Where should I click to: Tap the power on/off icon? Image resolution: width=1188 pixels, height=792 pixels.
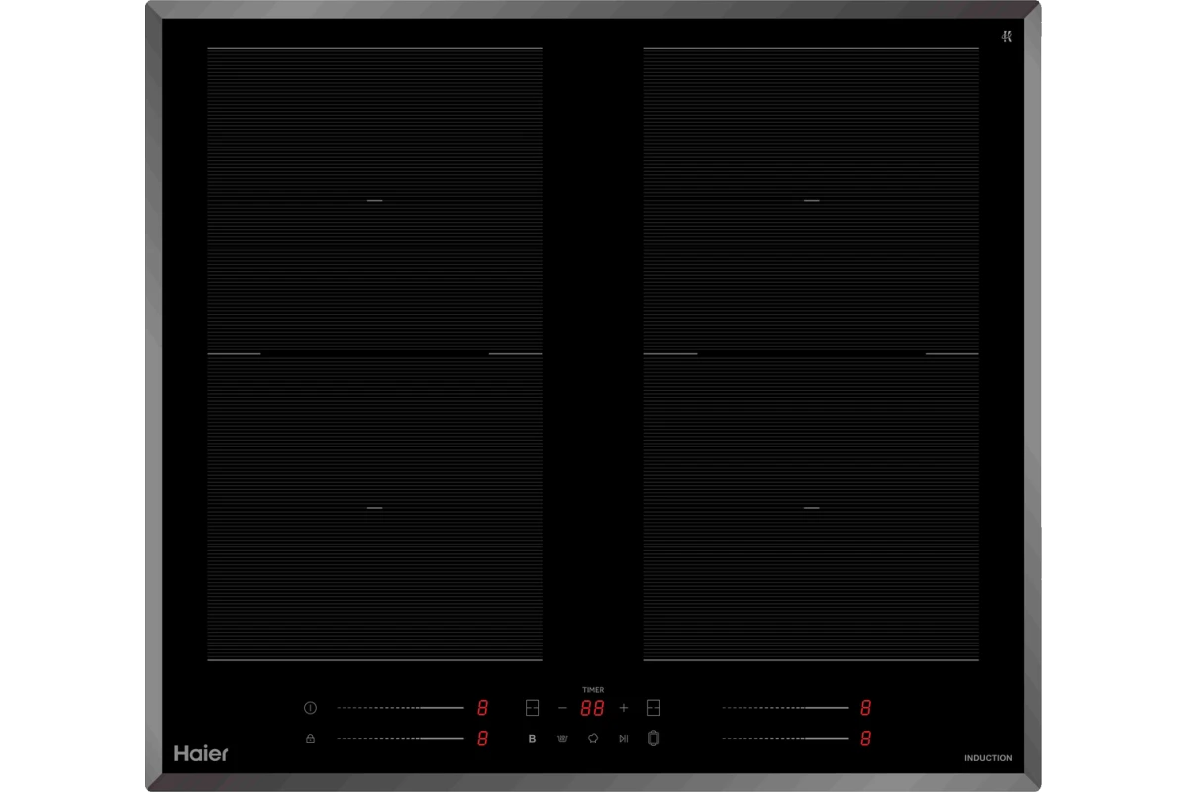pyautogui.click(x=310, y=708)
